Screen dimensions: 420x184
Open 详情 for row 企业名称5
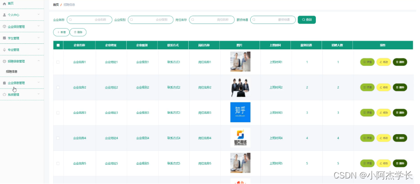367,163
